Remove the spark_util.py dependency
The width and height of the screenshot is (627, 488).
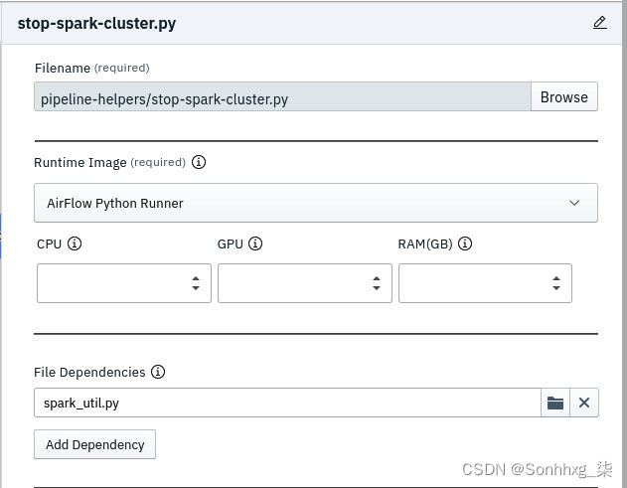click(x=584, y=403)
